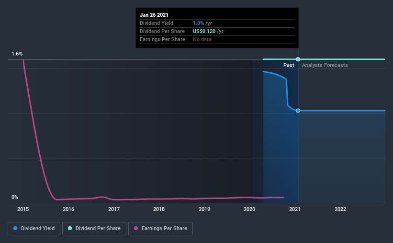This screenshot has width=393, height=243.
Task: Click the Jan 26 2021 tooltip header
Action: [x=154, y=15]
